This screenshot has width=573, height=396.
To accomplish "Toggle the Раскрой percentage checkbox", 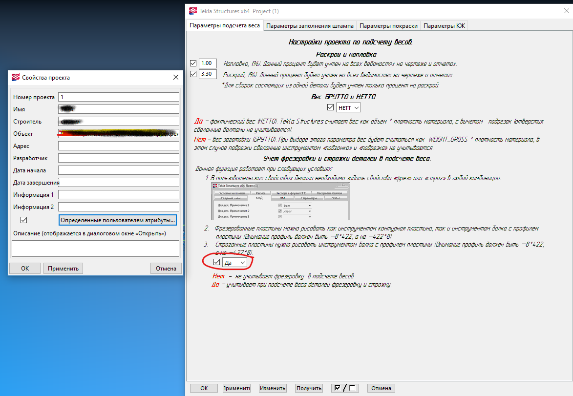I will 193,74.
